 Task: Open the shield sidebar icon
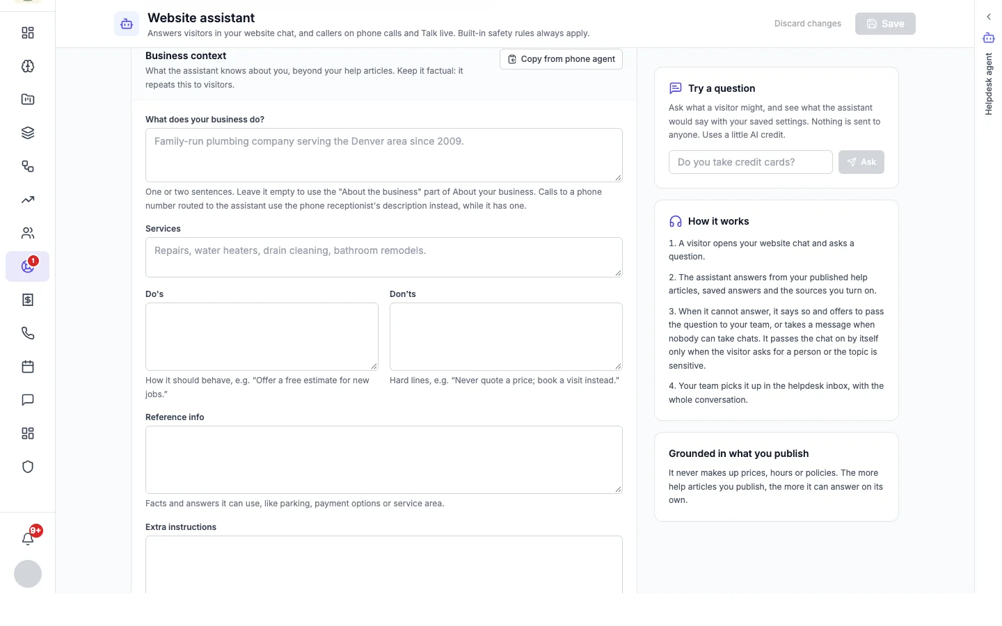[x=28, y=467]
